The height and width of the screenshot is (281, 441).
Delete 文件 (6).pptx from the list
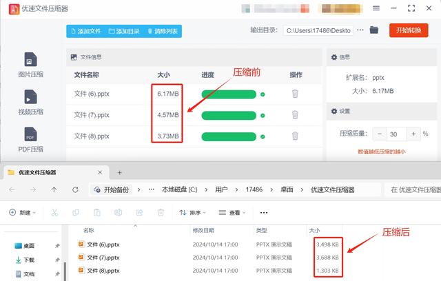click(x=295, y=93)
